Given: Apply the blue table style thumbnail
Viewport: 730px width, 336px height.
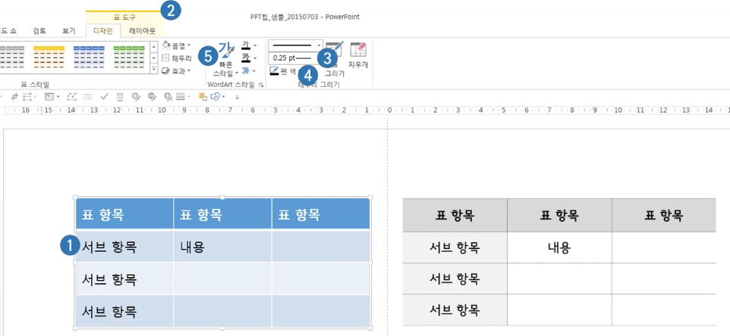Looking at the screenshot, I should 89,58.
